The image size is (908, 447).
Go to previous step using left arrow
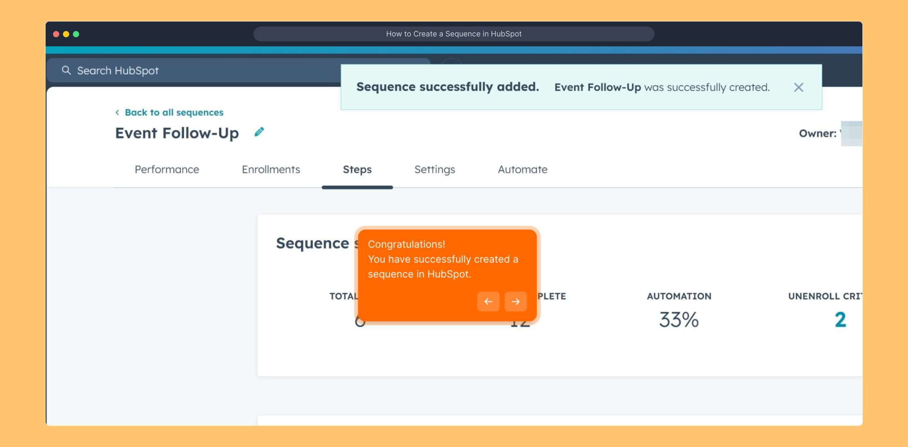click(x=488, y=301)
